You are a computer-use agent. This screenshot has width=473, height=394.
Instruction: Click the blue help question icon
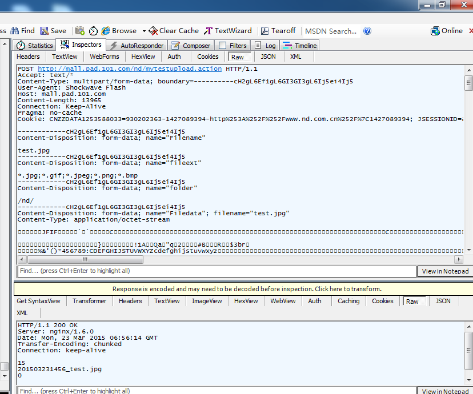(x=367, y=31)
